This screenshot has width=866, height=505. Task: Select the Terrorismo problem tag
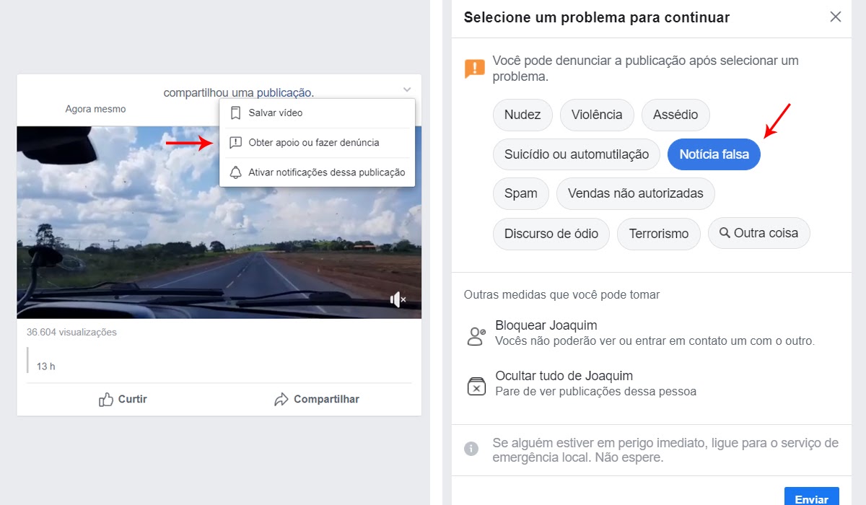[x=659, y=234]
